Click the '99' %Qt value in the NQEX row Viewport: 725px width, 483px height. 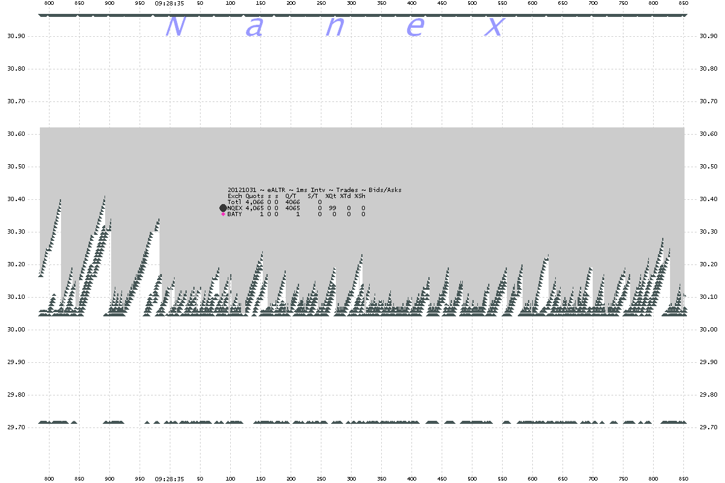pyautogui.click(x=332, y=208)
